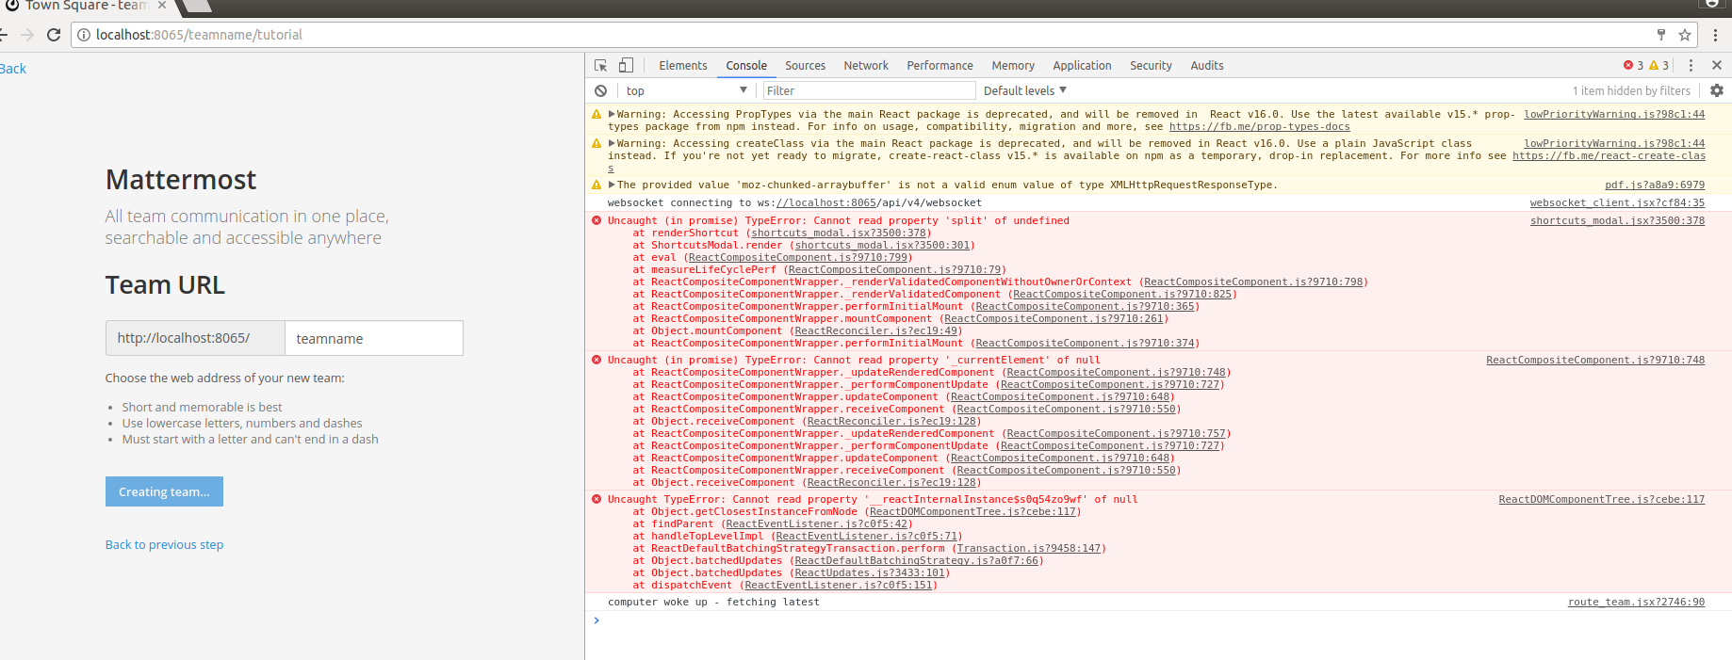The height and width of the screenshot is (660, 1732).
Task: Click Back to previous step link
Action: click(x=164, y=544)
